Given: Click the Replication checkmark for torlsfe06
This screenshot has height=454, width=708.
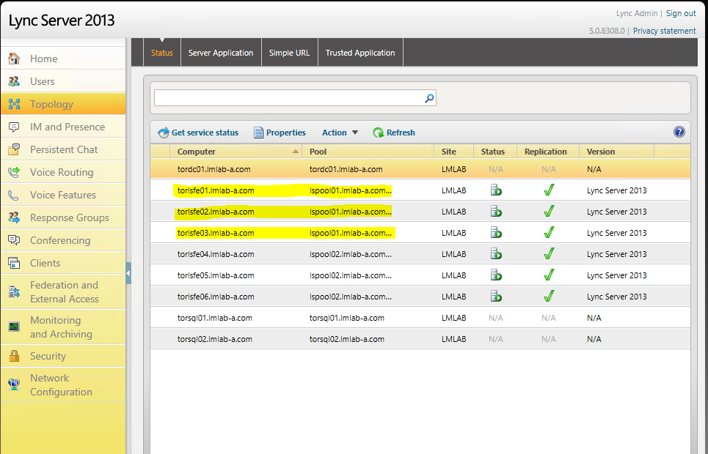Looking at the screenshot, I should tap(548, 296).
